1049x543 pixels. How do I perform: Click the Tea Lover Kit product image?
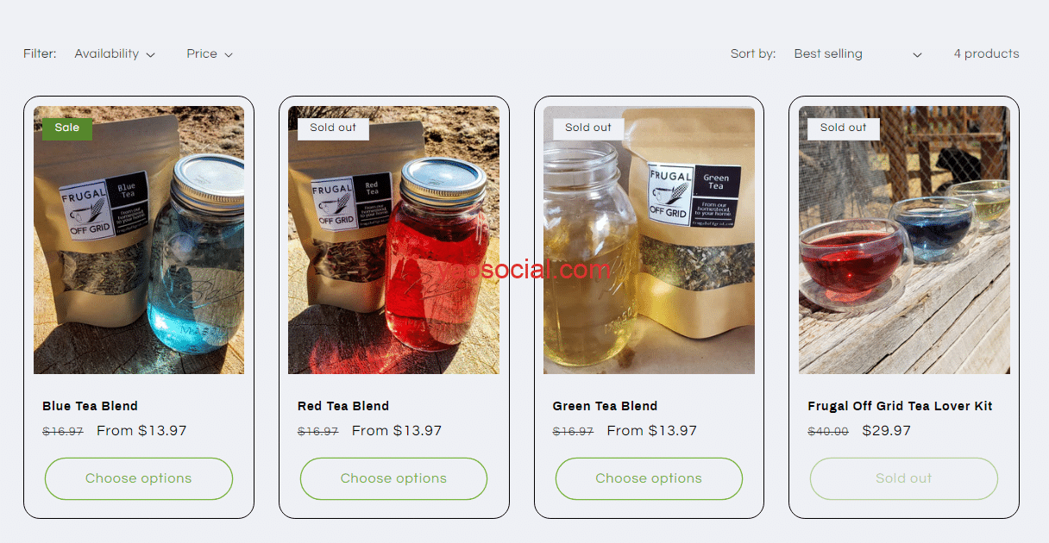point(904,240)
